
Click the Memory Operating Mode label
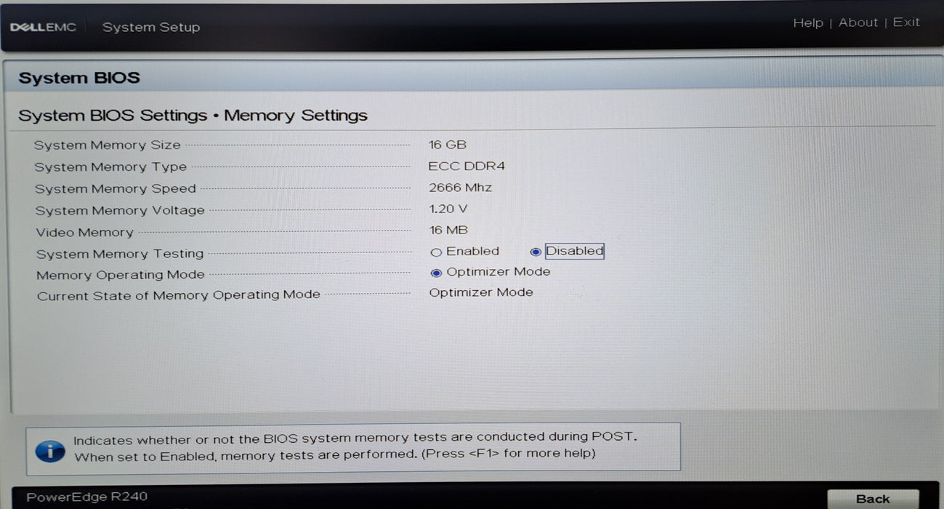click(x=121, y=275)
